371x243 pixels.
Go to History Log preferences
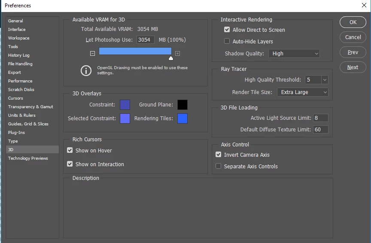(x=32, y=55)
